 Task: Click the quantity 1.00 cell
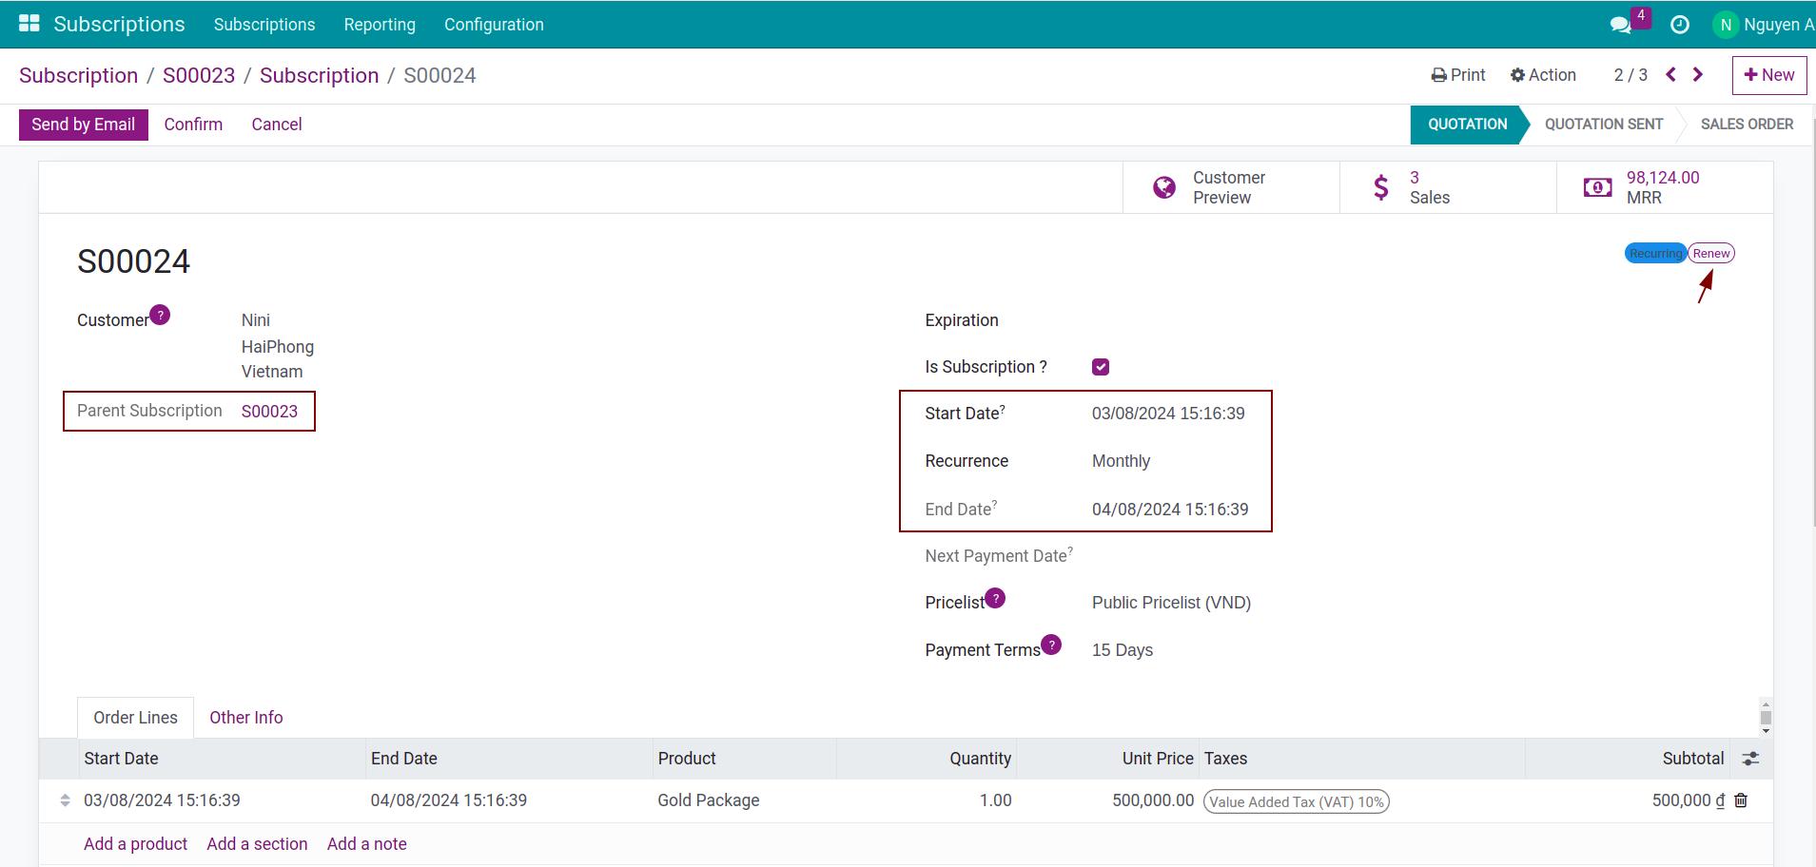click(995, 800)
